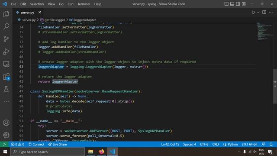This screenshot has height=156, width=277.
Task: Select the server.py editor tab
Action: pyautogui.click(x=27, y=13)
